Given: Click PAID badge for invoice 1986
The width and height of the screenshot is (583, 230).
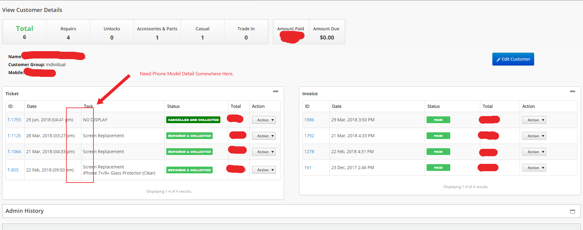Looking at the screenshot, I should coord(438,120).
